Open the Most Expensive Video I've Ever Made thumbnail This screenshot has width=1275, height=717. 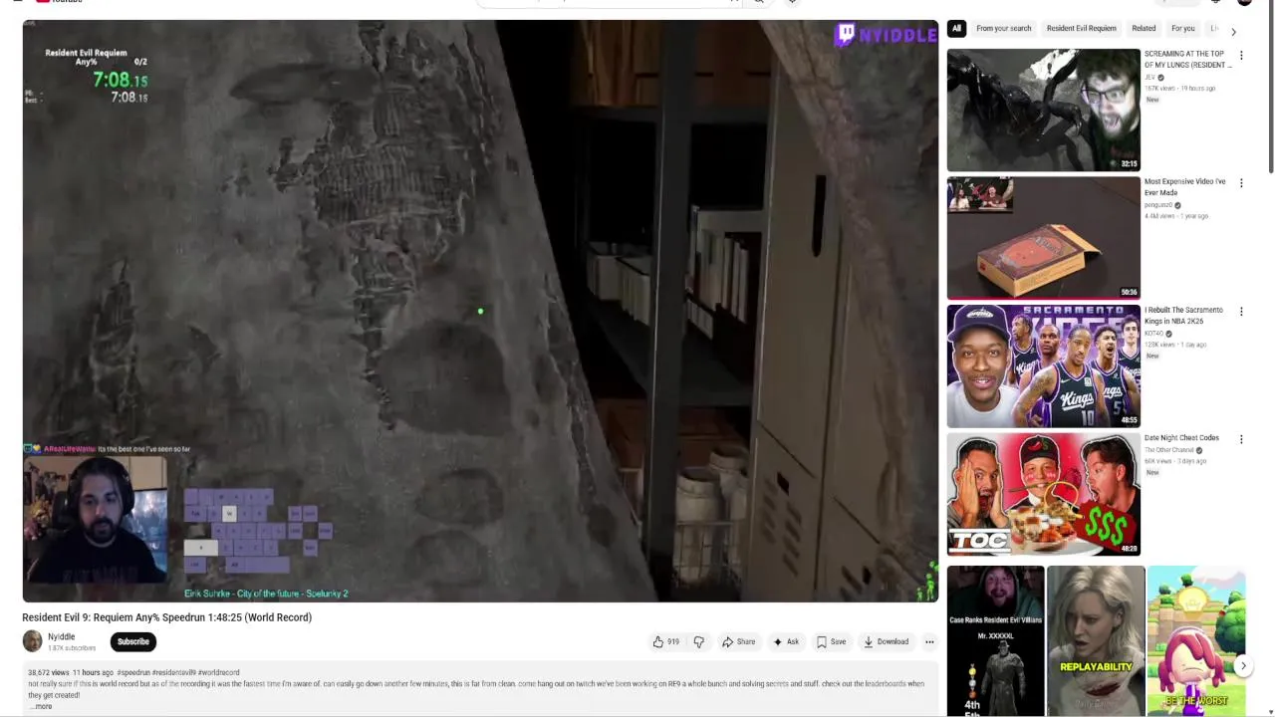point(1043,238)
